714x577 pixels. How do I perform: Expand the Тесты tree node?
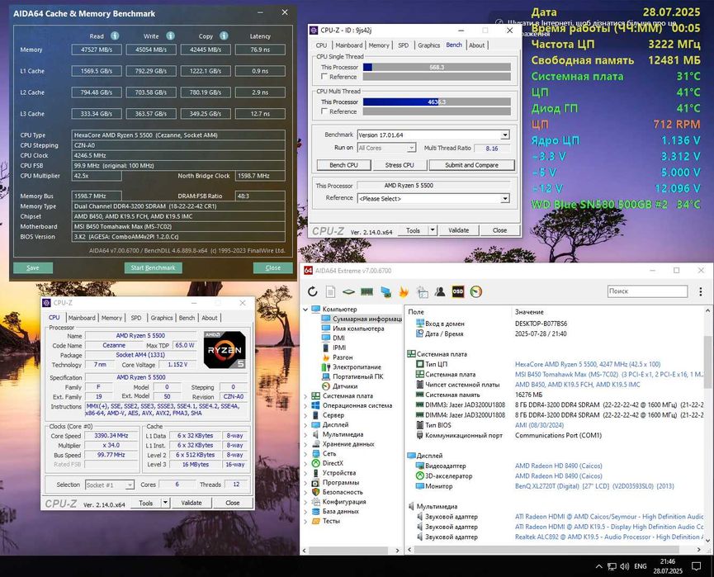coord(305,521)
